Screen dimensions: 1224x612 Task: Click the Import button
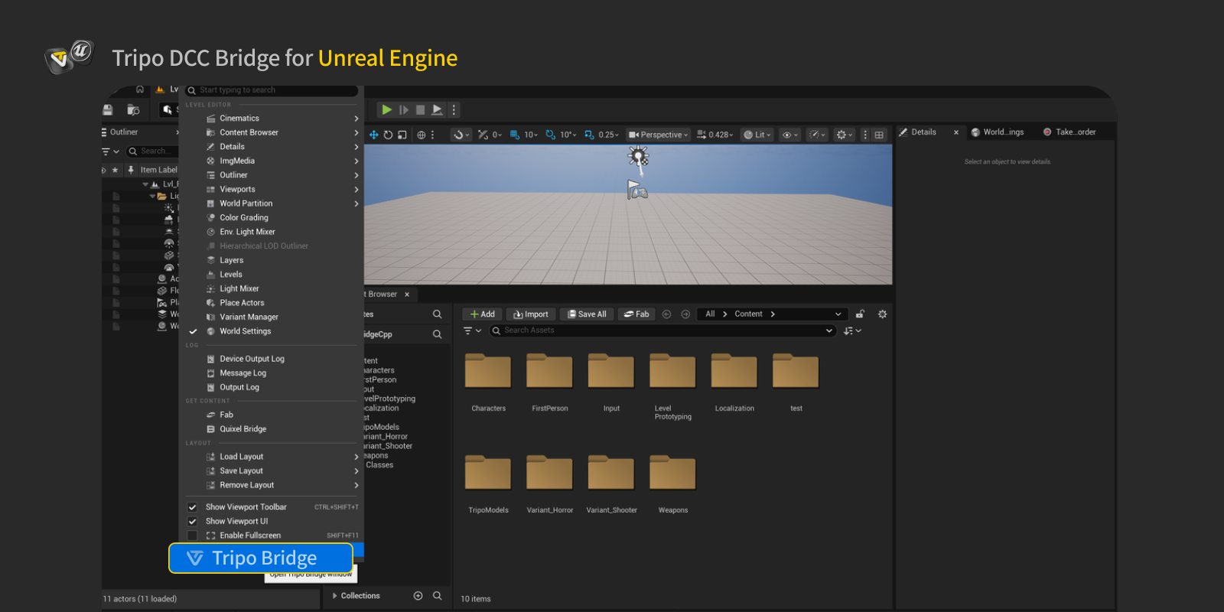coord(531,314)
